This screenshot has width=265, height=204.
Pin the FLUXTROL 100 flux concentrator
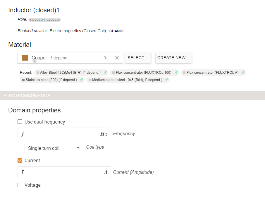point(176,73)
